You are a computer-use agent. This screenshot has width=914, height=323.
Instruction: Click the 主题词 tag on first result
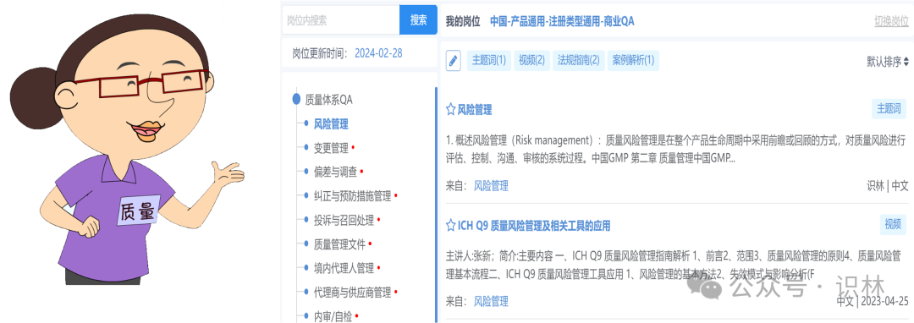pos(889,108)
